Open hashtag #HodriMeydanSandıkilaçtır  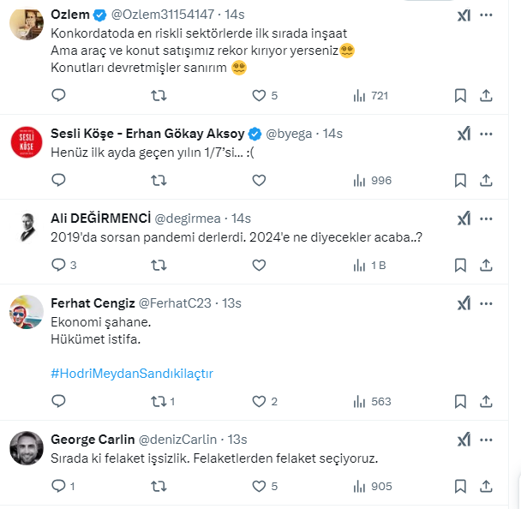click(x=132, y=374)
